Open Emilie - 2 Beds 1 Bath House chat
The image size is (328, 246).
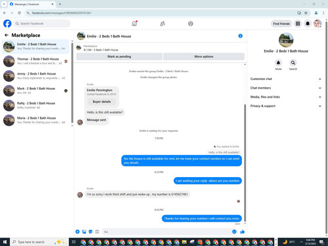pos(35,47)
